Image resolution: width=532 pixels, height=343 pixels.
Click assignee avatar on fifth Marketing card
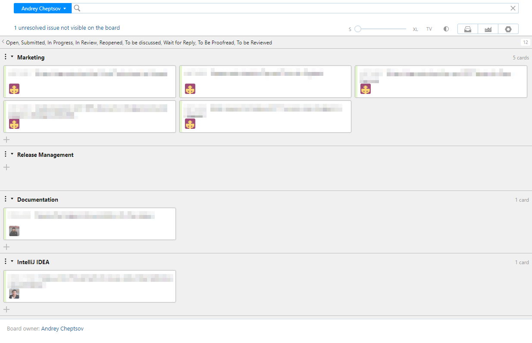(x=190, y=124)
